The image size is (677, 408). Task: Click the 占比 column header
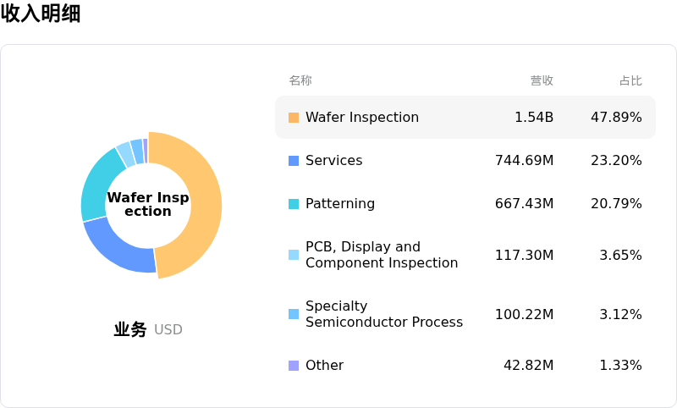(x=630, y=81)
